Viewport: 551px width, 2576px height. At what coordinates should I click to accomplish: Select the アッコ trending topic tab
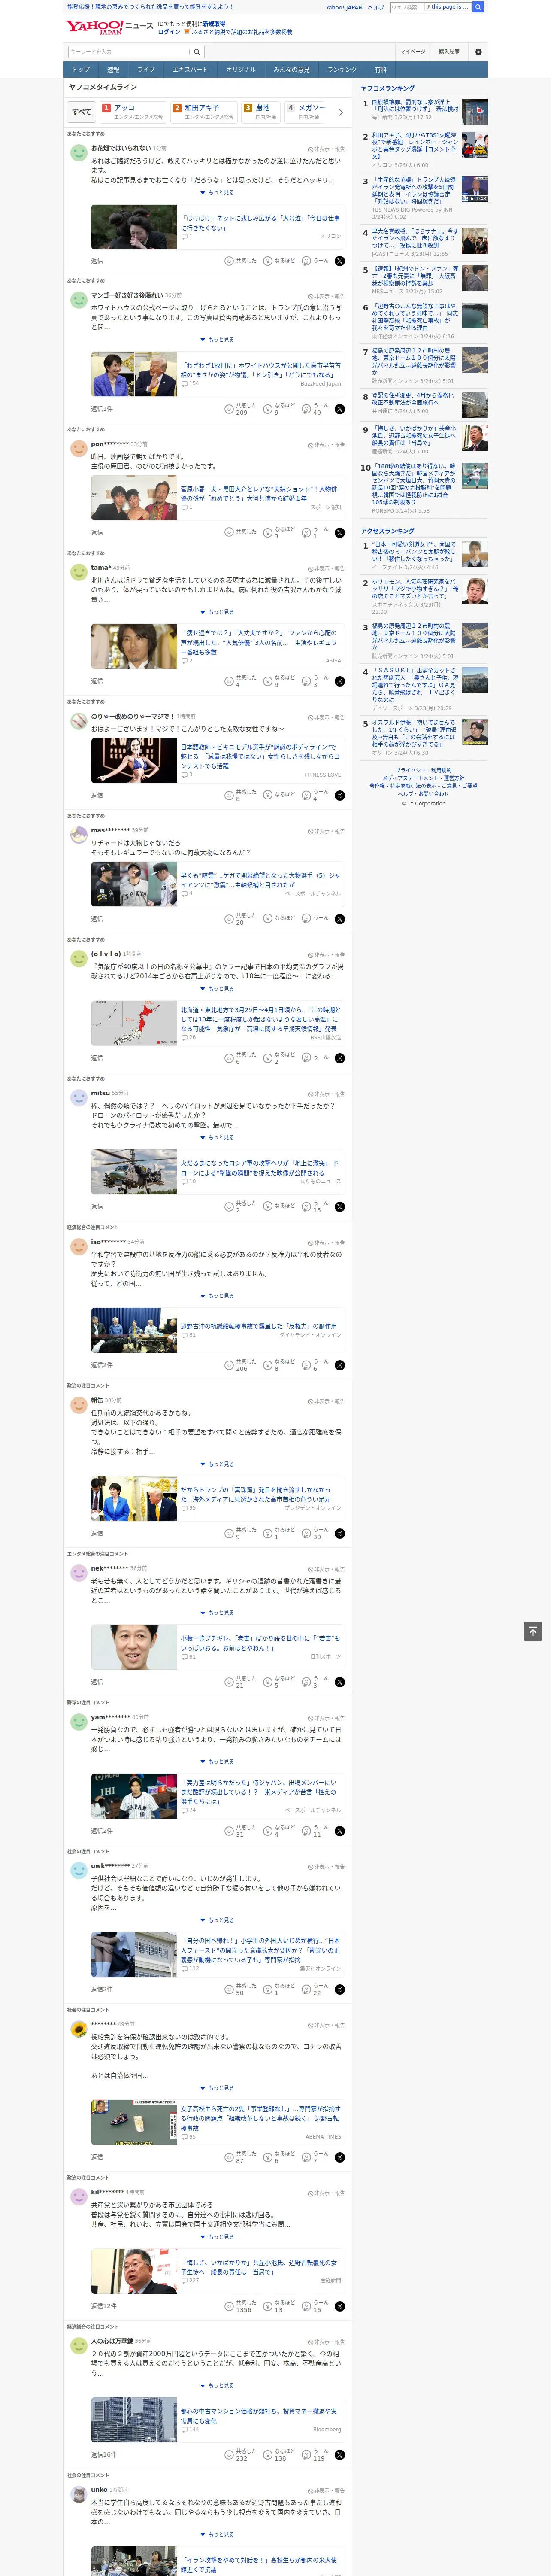pos(133,112)
